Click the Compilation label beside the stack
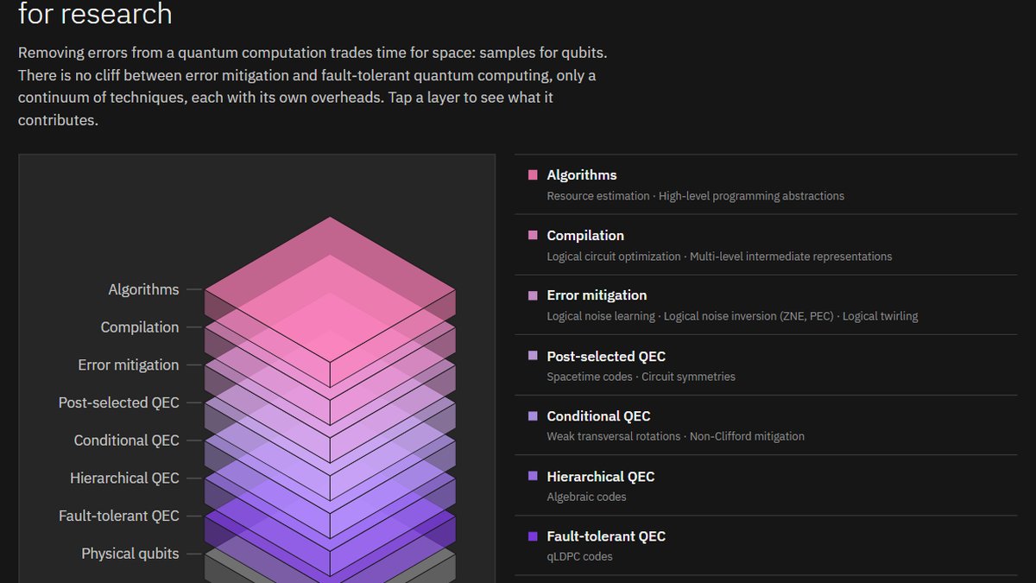 point(140,327)
